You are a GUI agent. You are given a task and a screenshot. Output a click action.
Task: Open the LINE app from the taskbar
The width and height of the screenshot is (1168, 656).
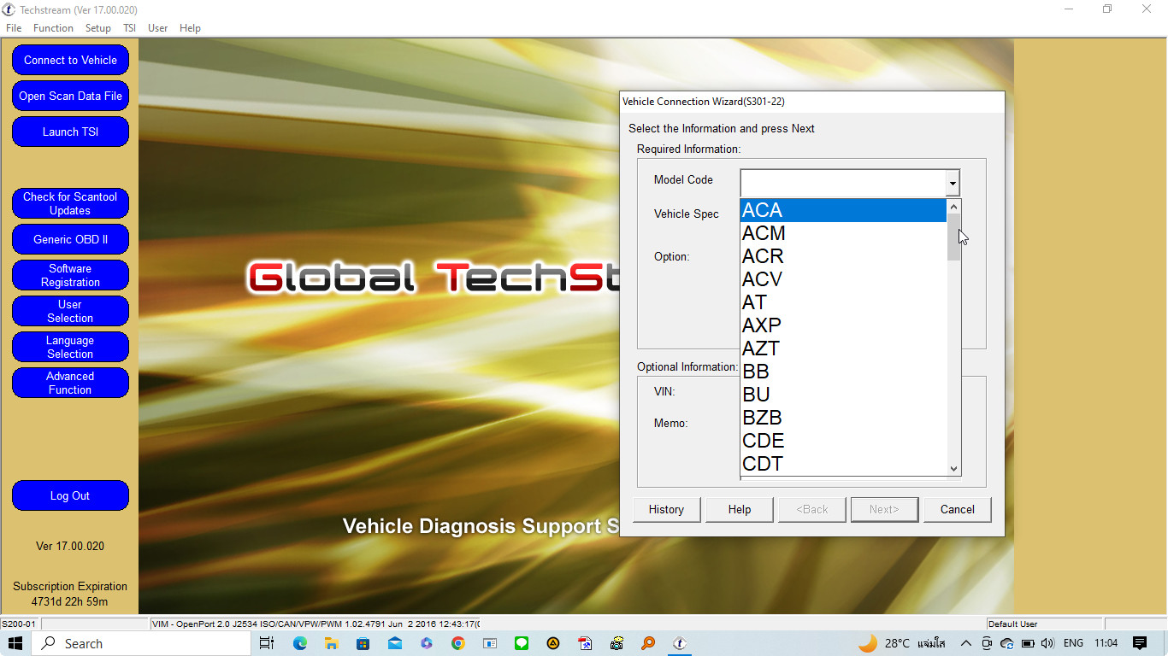coord(521,643)
